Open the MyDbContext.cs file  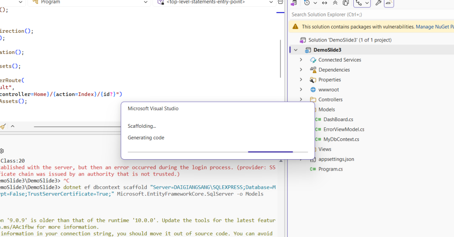click(x=341, y=139)
